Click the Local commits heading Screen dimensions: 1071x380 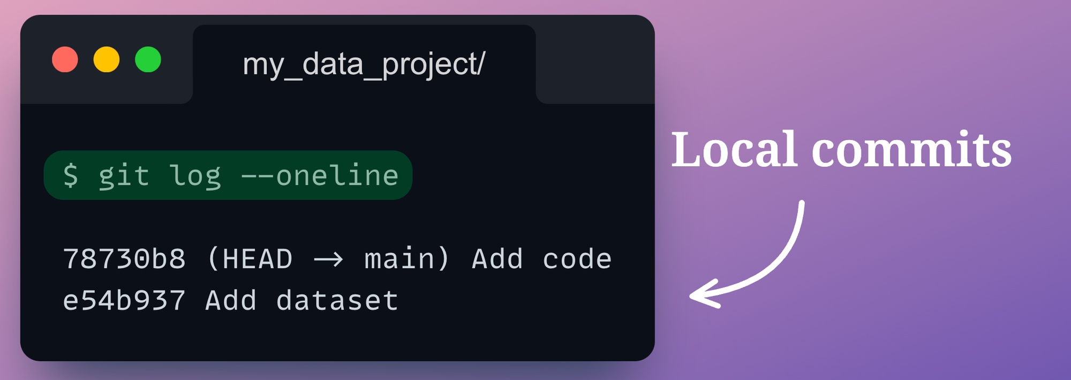(x=841, y=150)
